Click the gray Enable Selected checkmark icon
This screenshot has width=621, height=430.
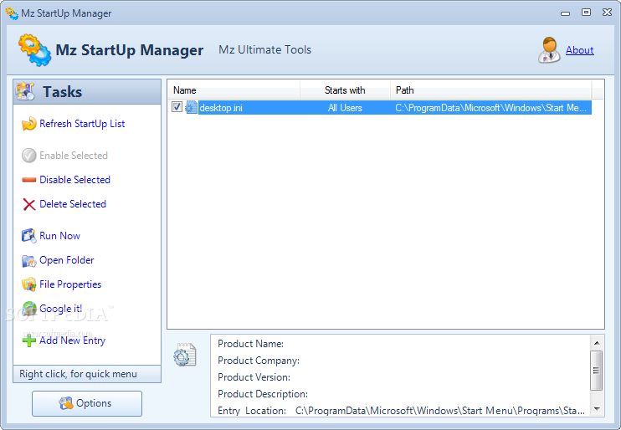click(x=29, y=156)
